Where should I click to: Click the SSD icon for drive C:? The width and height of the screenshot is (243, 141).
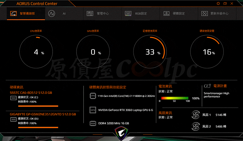coord(13,98)
